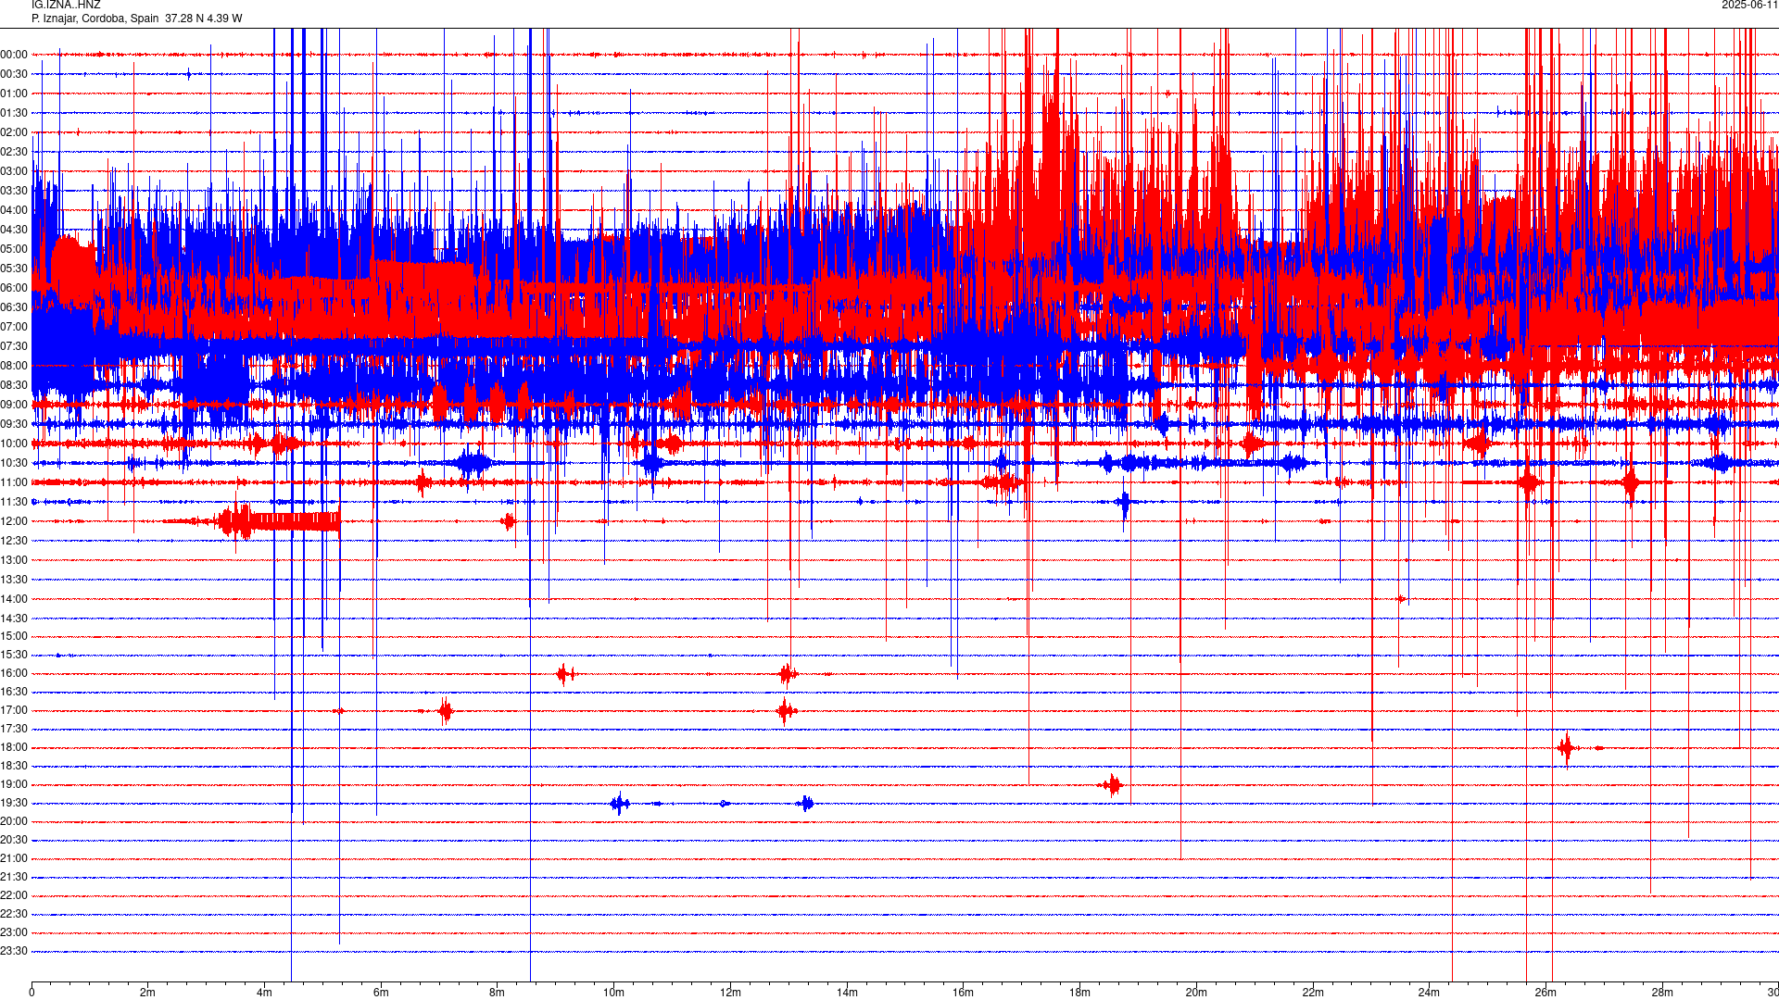Screen dimensions: 1779x1000
Task: Select the 22:00 time row label
Action: 14,895
